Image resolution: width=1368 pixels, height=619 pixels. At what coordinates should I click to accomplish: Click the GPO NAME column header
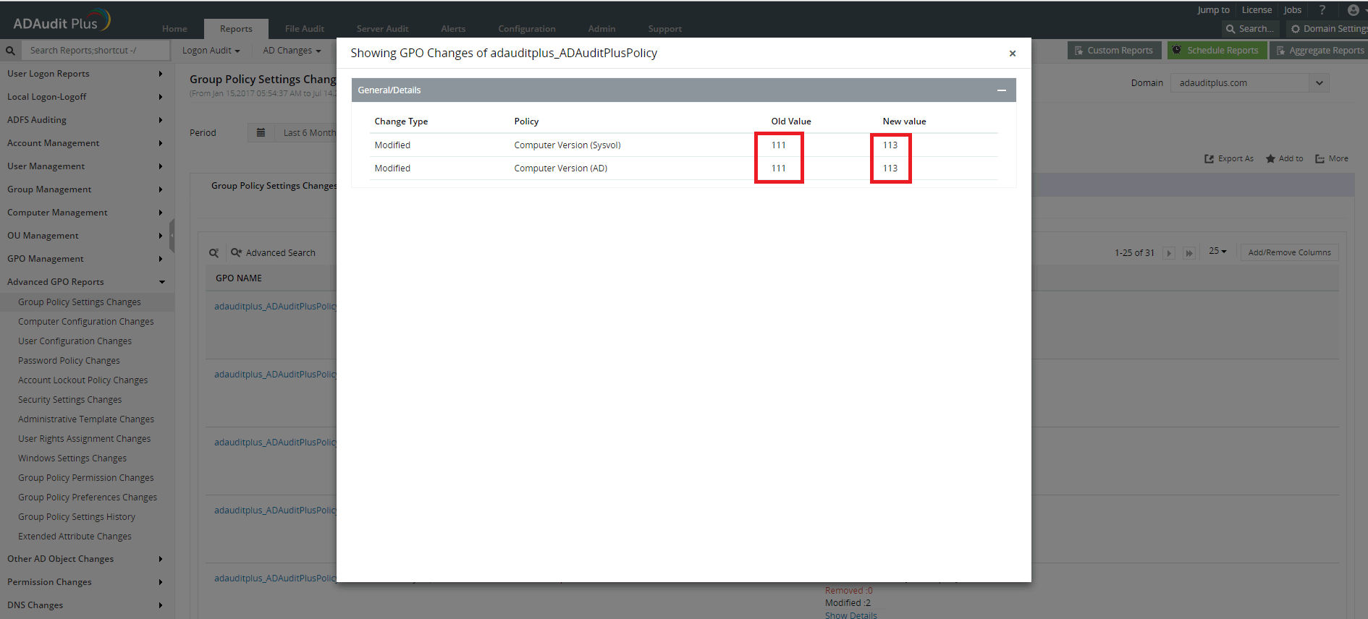click(x=239, y=278)
